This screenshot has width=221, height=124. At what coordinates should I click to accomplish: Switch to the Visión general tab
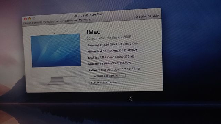coord(32,23)
